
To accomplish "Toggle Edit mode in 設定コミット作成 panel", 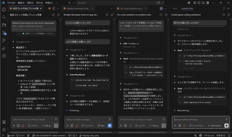I will [x=47, y=126].
